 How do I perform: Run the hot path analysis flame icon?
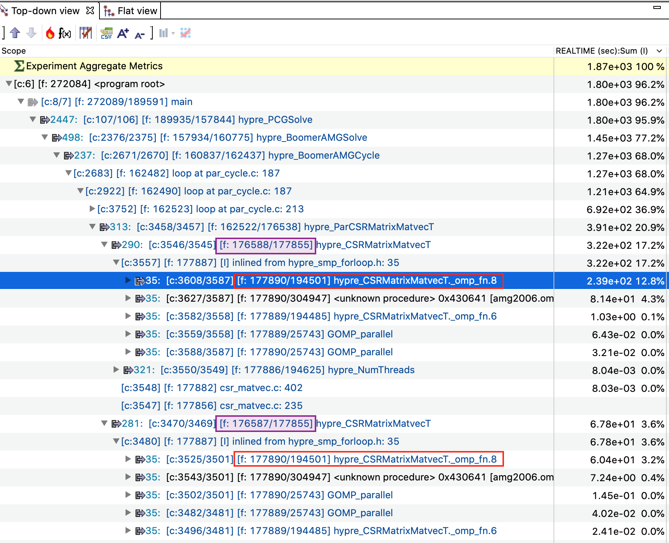(50, 33)
